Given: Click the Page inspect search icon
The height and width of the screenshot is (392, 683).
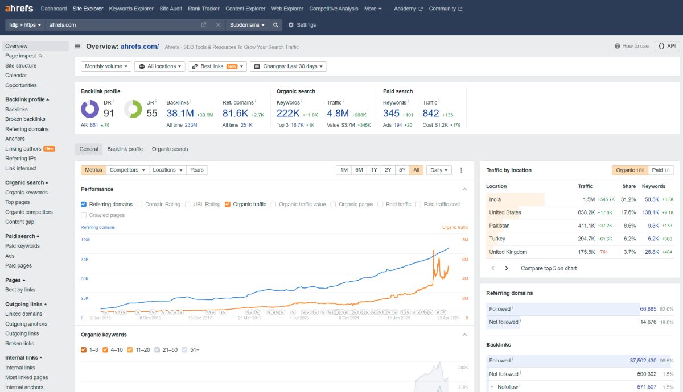Looking at the screenshot, I should click(40, 56).
